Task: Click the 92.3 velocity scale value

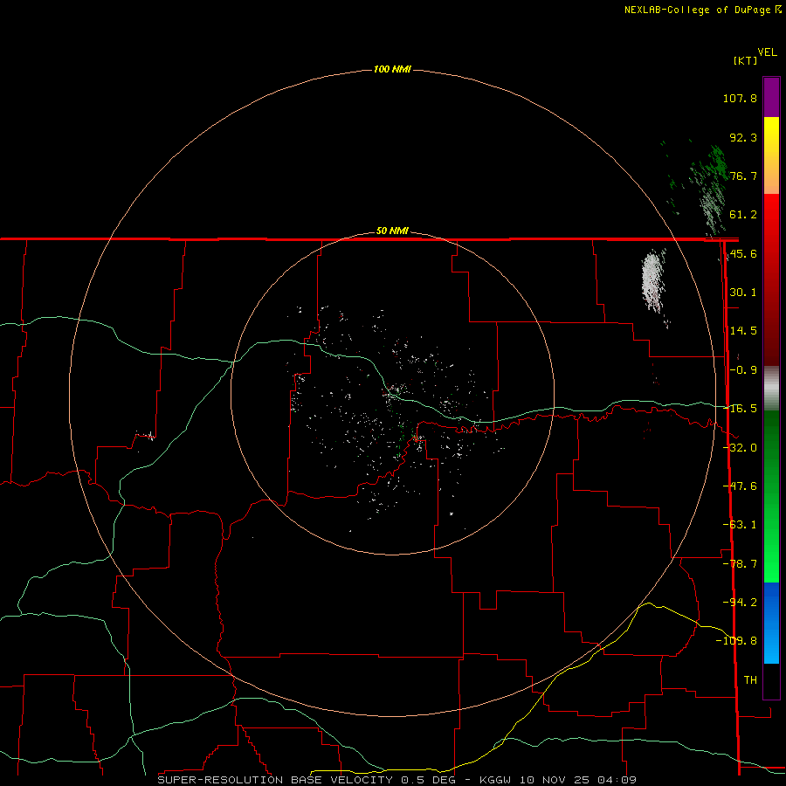Action: [743, 137]
